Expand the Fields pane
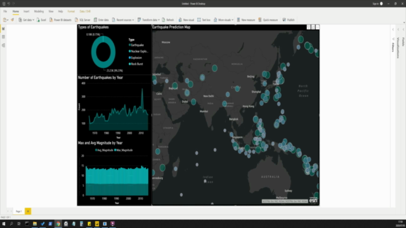This screenshot has width=406, height=228. point(403,30)
